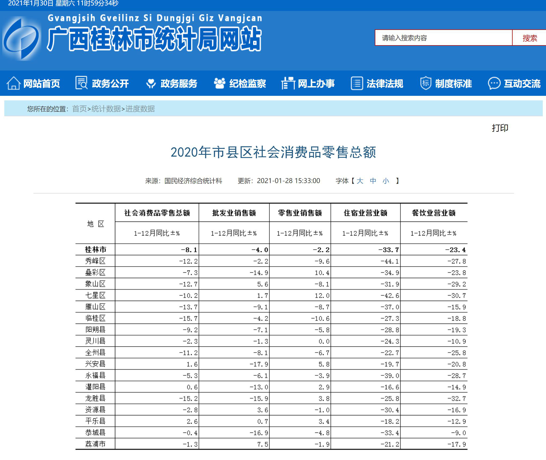Open the 法律法规 menu item
The image size is (546, 460).
tap(385, 83)
